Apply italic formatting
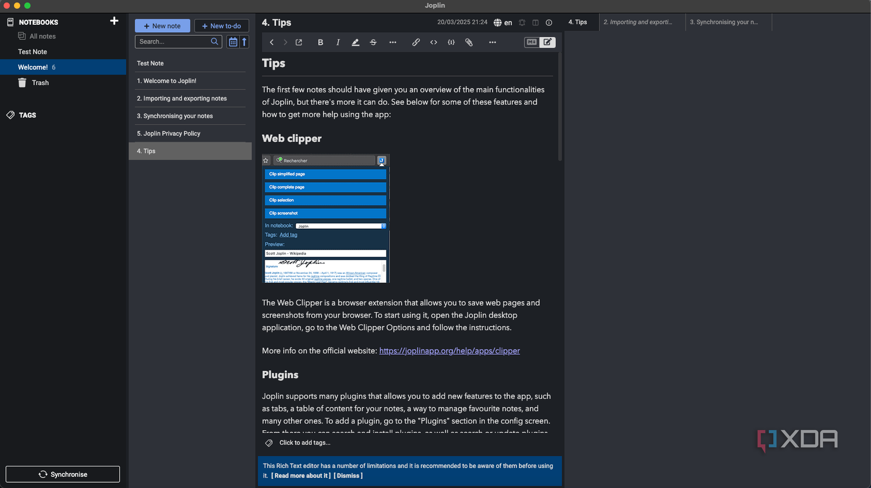The image size is (871, 488). (x=338, y=42)
